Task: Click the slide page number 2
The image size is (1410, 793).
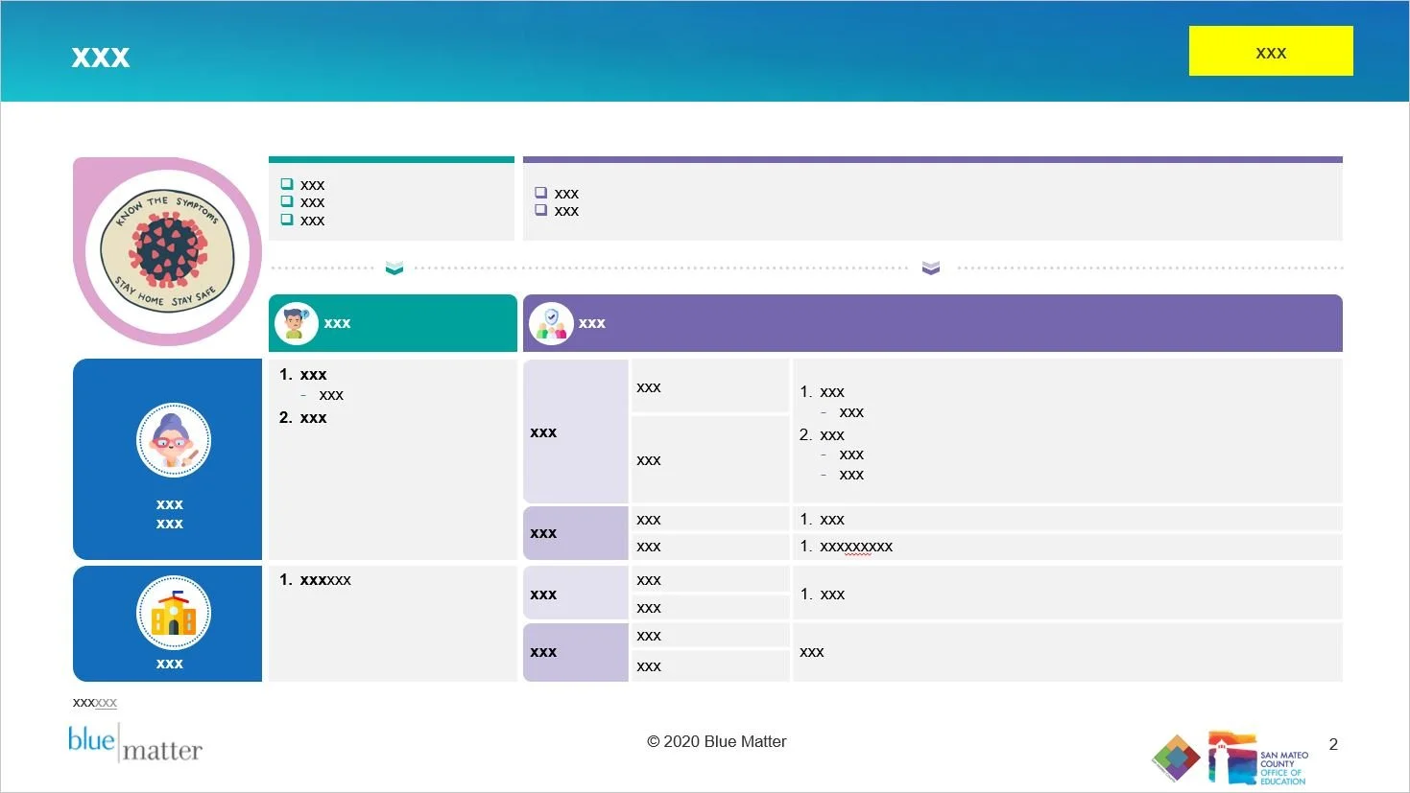Action: (x=1333, y=744)
